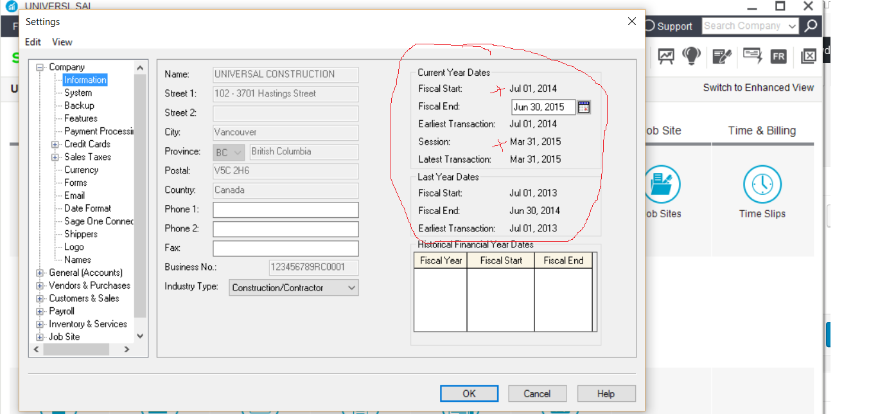
Task: Click the magnifier search icon
Action: (x=811, y=26)
